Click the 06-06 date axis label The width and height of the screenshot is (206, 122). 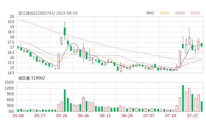[84, 116]
